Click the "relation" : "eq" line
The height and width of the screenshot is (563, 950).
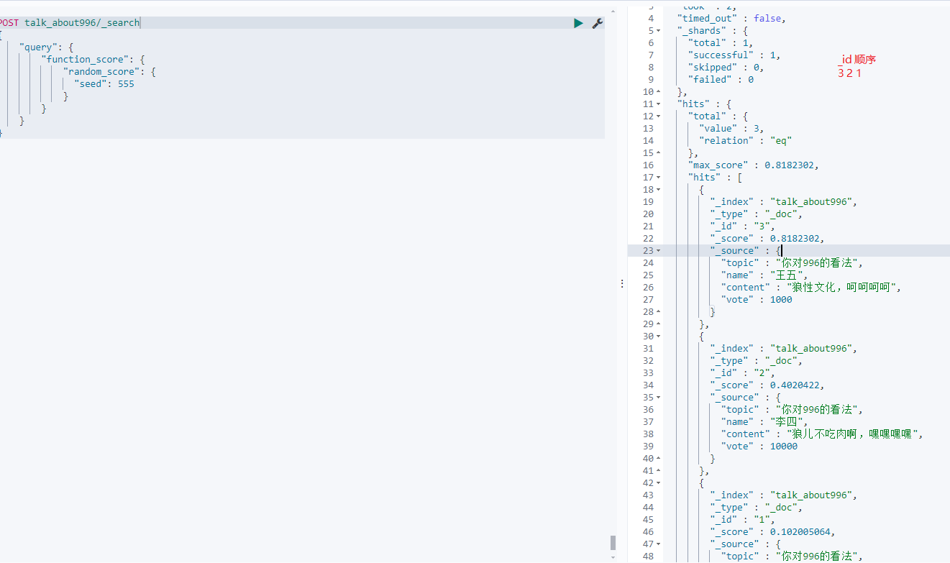[745, 141]
